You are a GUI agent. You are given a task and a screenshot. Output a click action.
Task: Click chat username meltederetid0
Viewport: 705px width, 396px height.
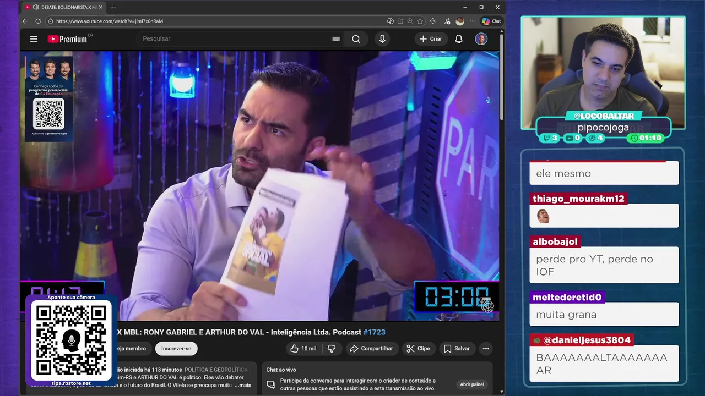[567, 298]
